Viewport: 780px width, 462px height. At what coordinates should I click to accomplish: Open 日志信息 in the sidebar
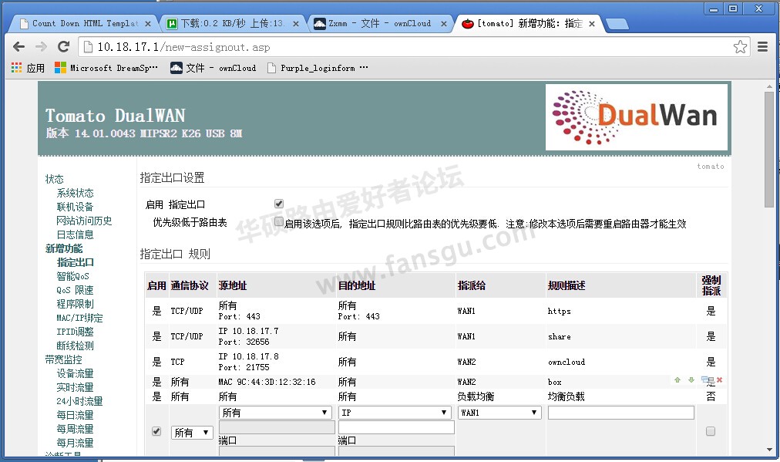coord(75,234)
